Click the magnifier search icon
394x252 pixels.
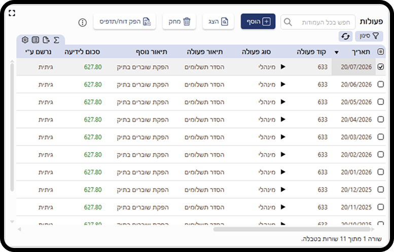coord(288,22)
